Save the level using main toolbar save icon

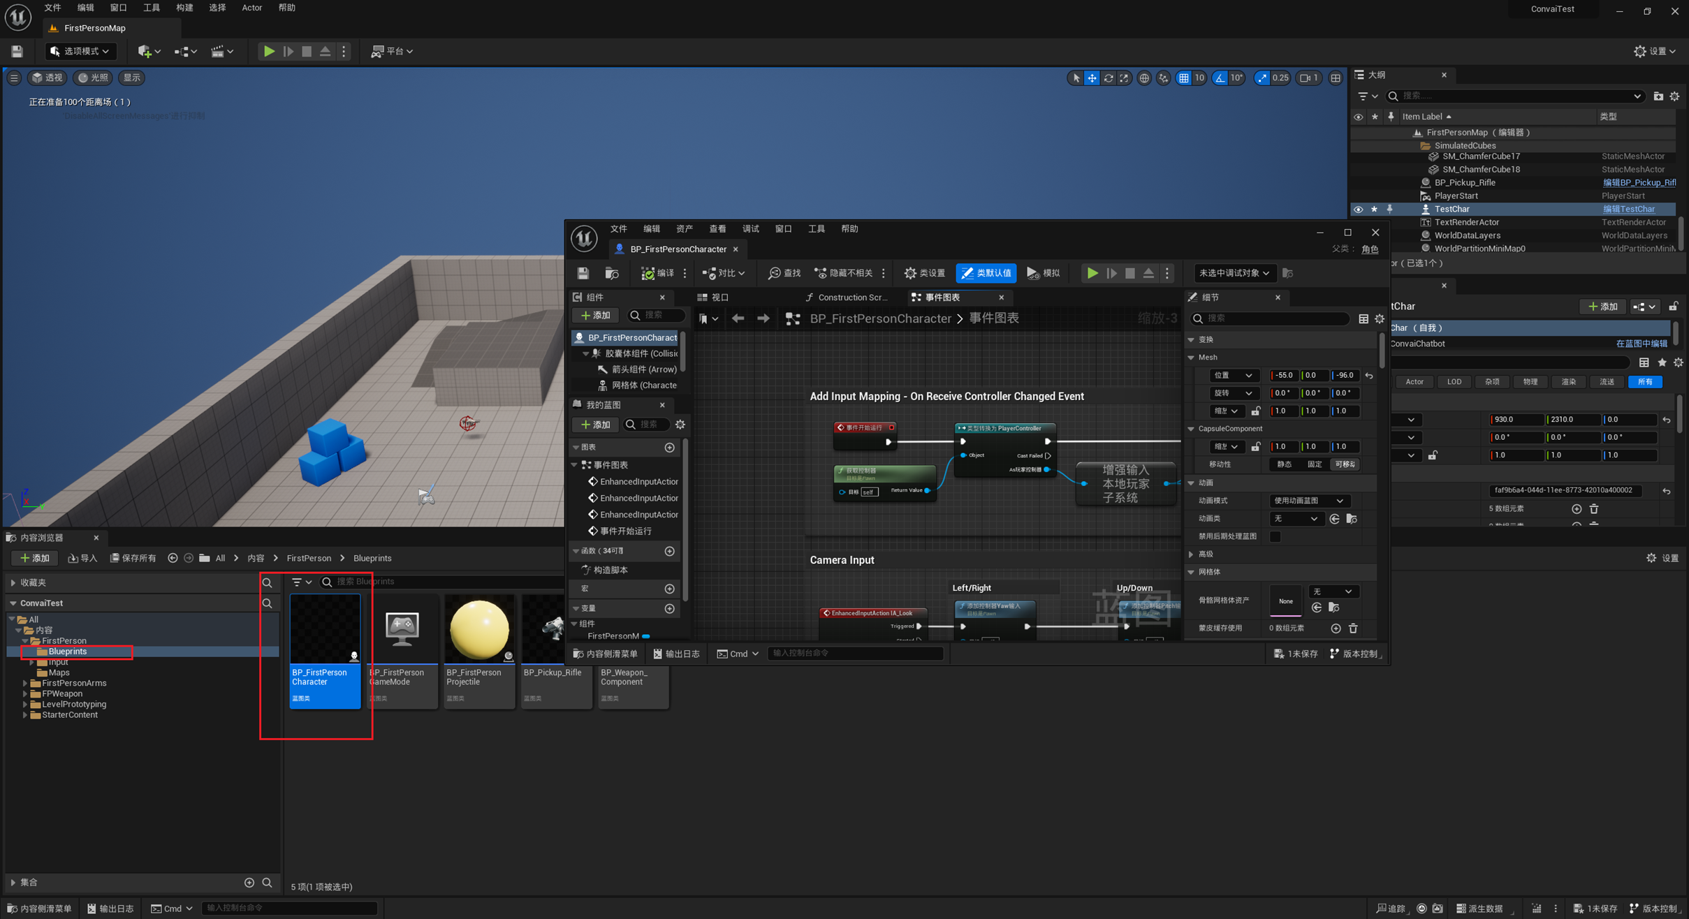(17, 51)
